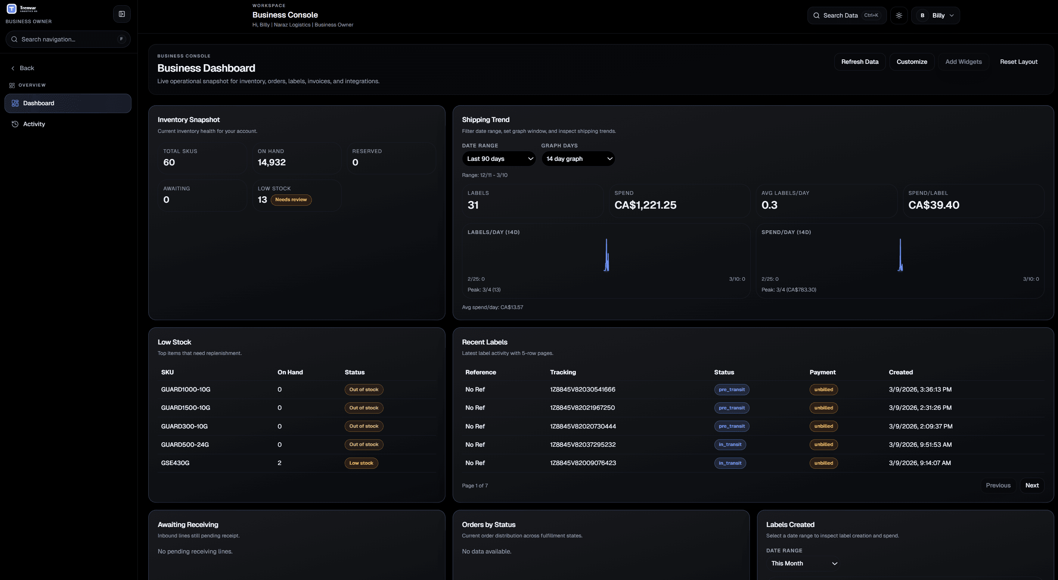The height and width of the screenshot is (580, 1058).
Task: Expand the This Month dropdown in Labels Created
Action: coord(804,563)
